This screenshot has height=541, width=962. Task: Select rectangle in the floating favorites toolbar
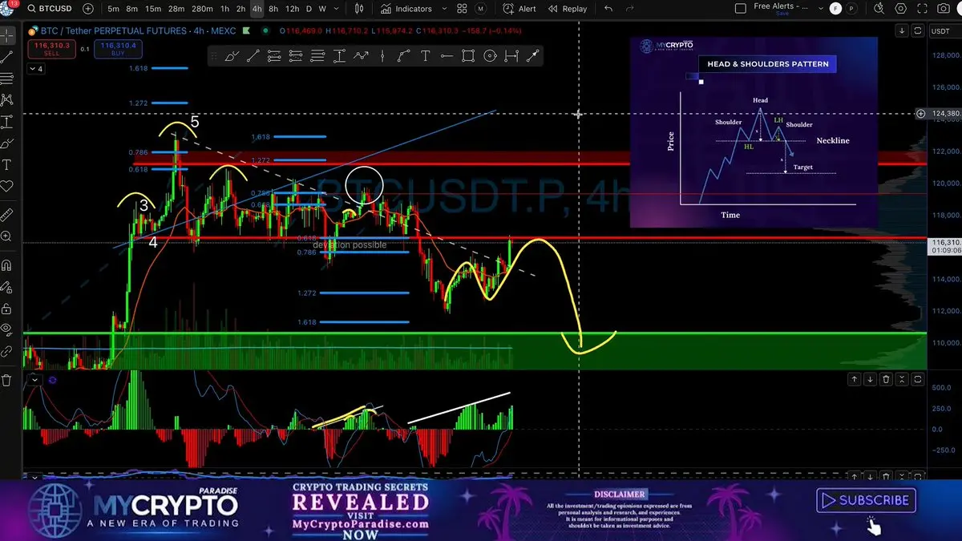tap(468, 56)
